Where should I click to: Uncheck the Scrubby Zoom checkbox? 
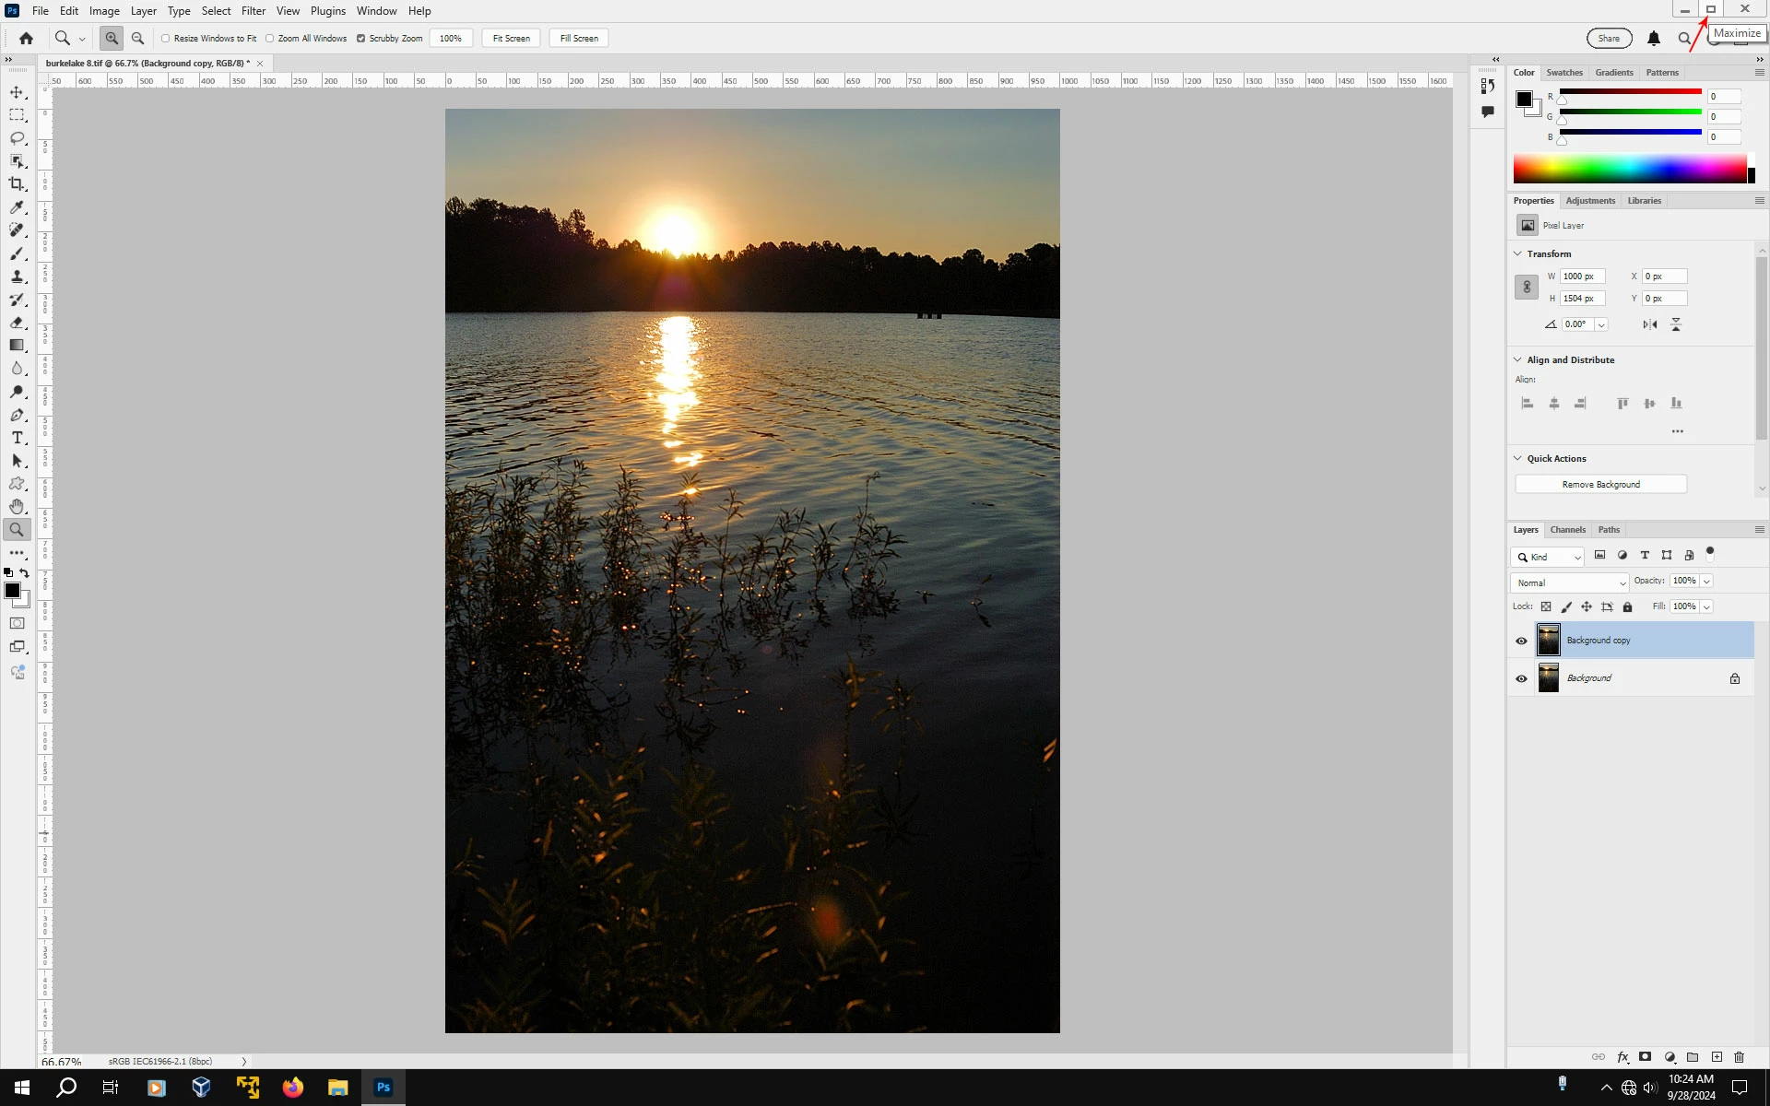(360, 39)
